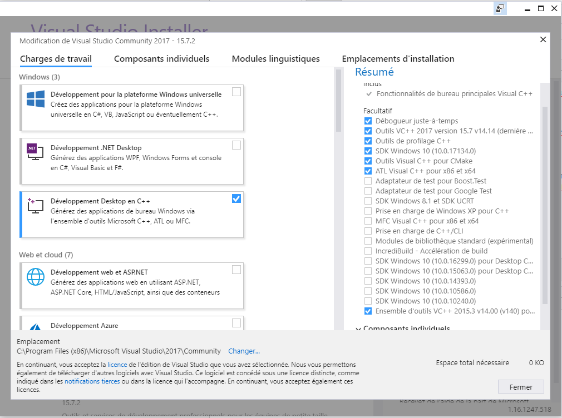Open the Modules linguistiques tab
Viewport: 562px width, 418px height.
(x=275, y=59)
